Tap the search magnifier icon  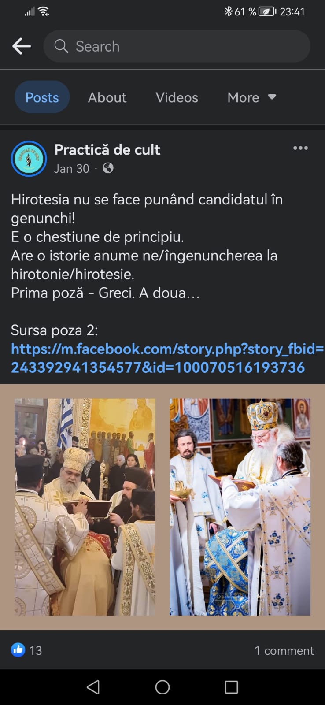(61, 46)
